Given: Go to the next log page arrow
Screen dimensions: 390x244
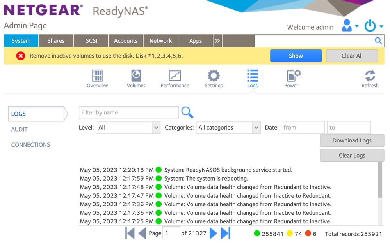Looking at the screenshot, I should (213, 233).
